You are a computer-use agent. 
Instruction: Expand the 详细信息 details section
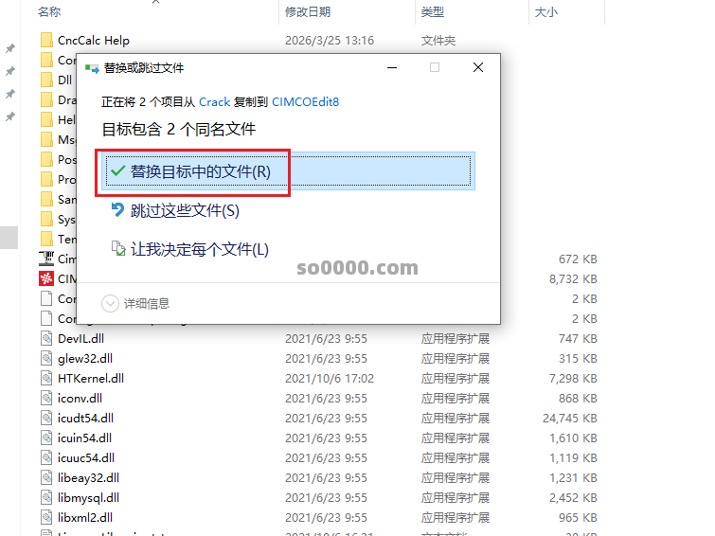pyautogui.click(x=135, y=303)
